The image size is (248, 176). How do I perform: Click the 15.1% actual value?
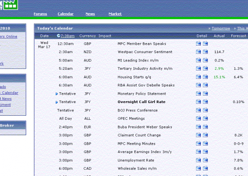(219, 77)
